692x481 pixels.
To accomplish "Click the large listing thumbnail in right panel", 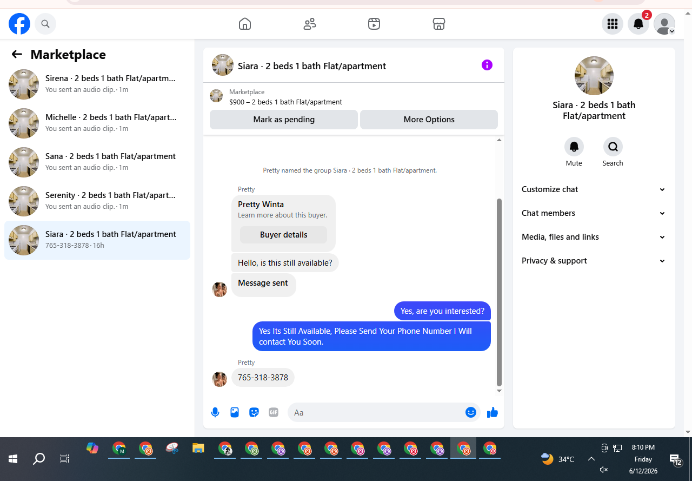I will [x=594, y=76].
